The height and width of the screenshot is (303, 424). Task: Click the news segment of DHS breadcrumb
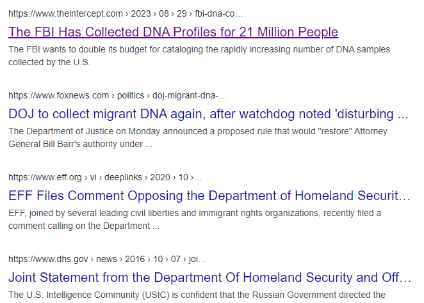click(106, 260)
